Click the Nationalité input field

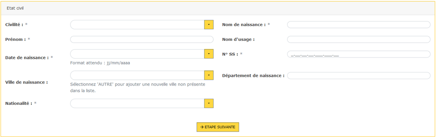pos(137,103)
